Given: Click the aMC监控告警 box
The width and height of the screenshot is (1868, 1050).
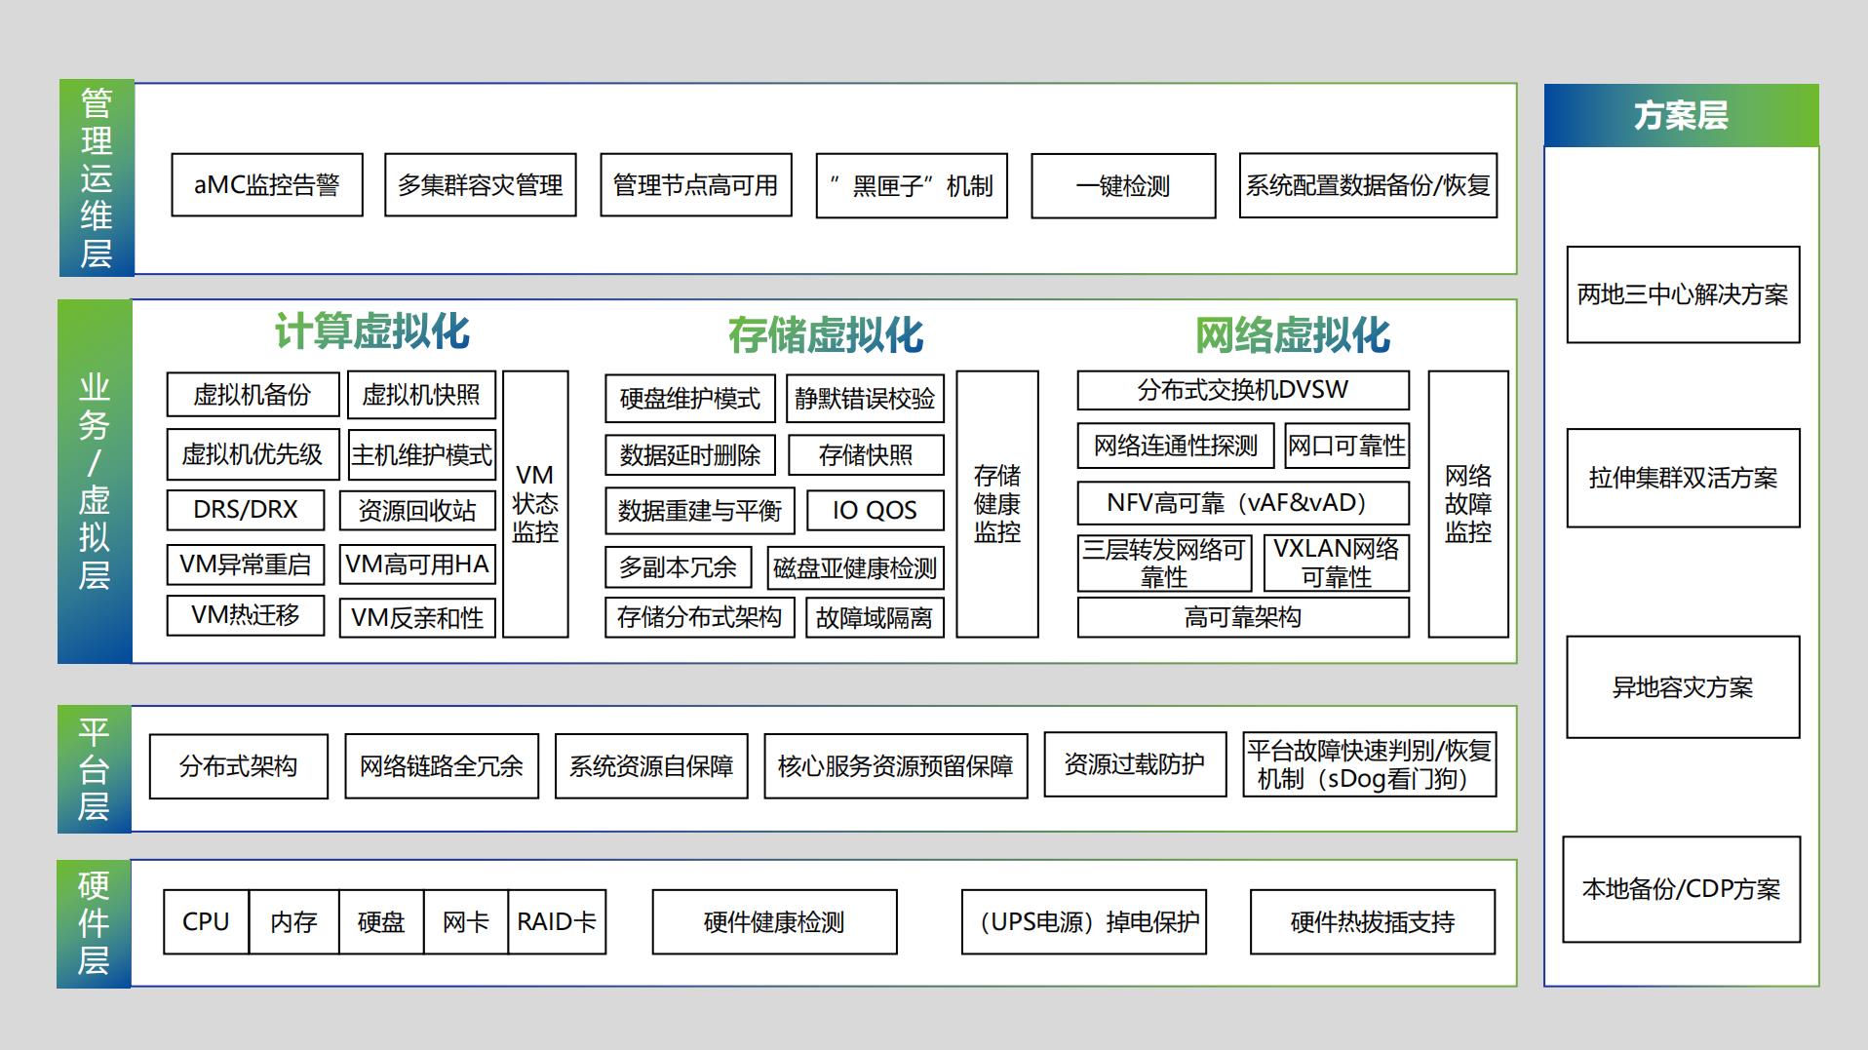Looking at the screenshot, I should point(267,185).
